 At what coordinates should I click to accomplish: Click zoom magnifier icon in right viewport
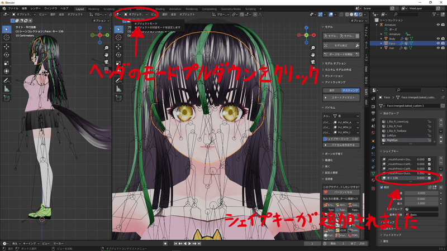tap(313, 48)
